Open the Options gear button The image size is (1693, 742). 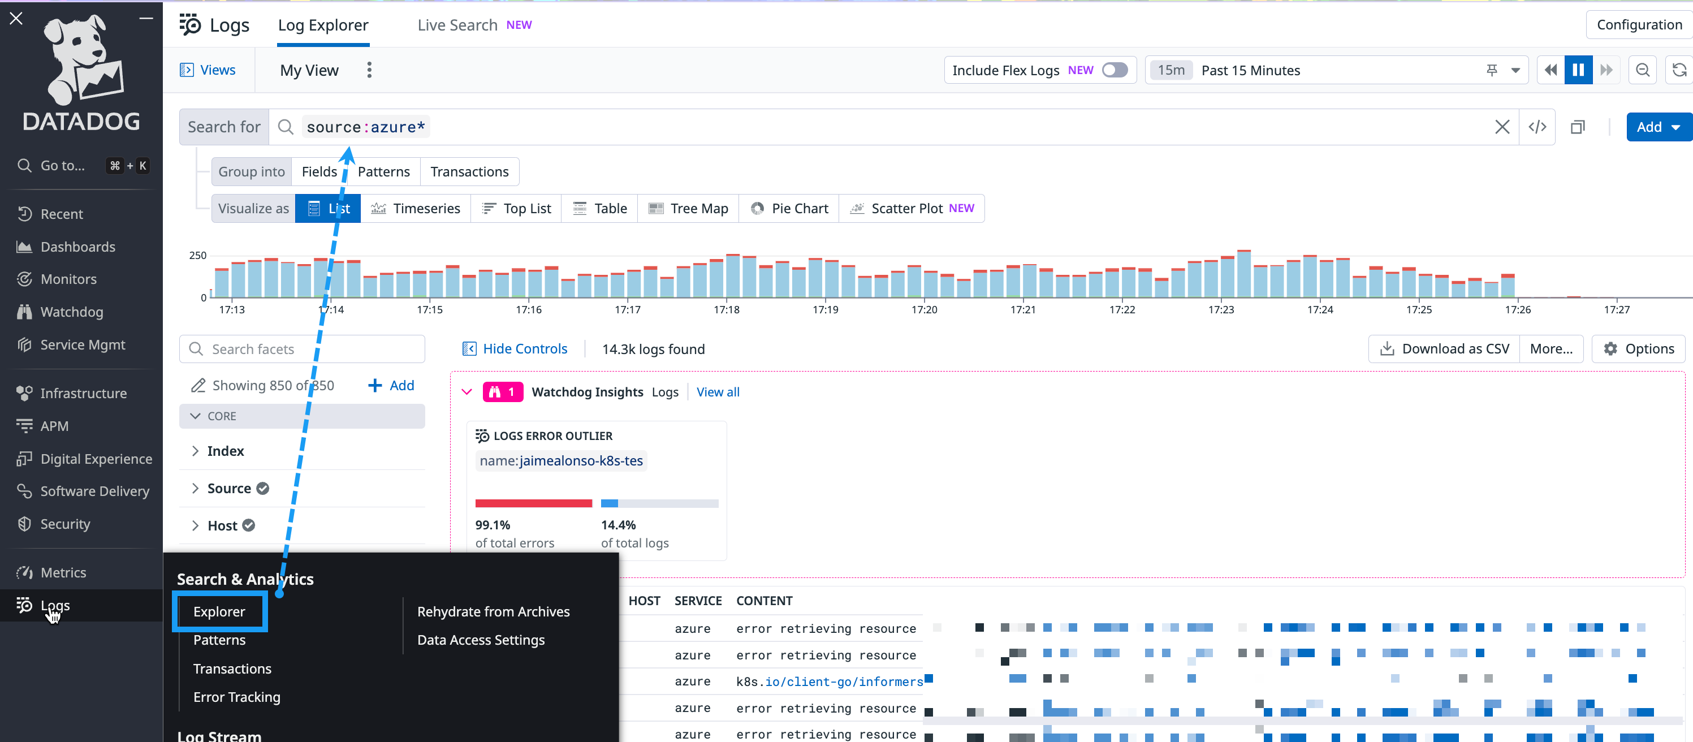(x=1639, y=348)
